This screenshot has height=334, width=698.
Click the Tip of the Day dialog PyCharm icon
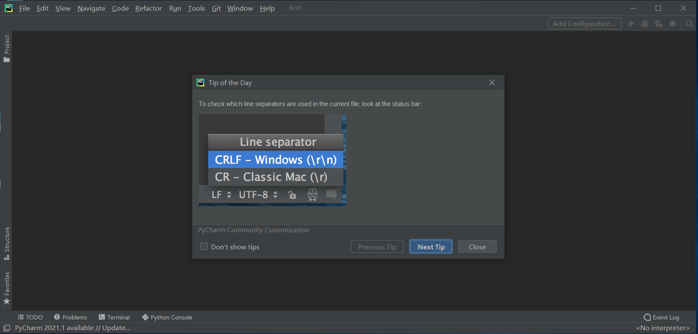(200, 83)
